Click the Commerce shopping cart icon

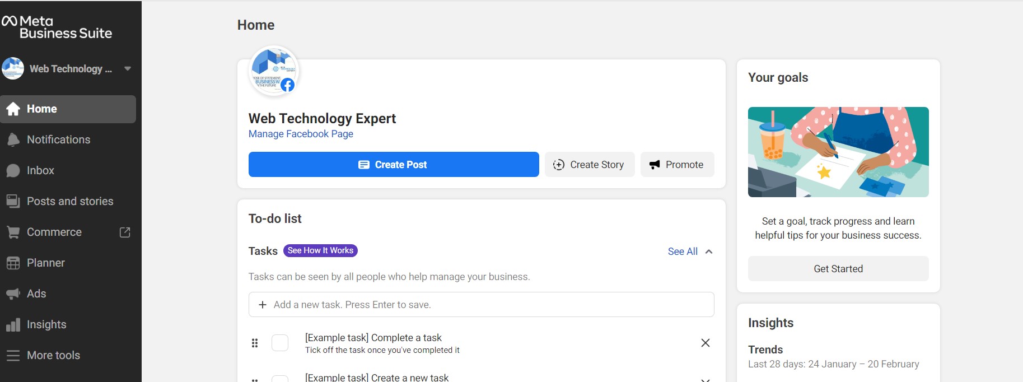pos(13,232)
